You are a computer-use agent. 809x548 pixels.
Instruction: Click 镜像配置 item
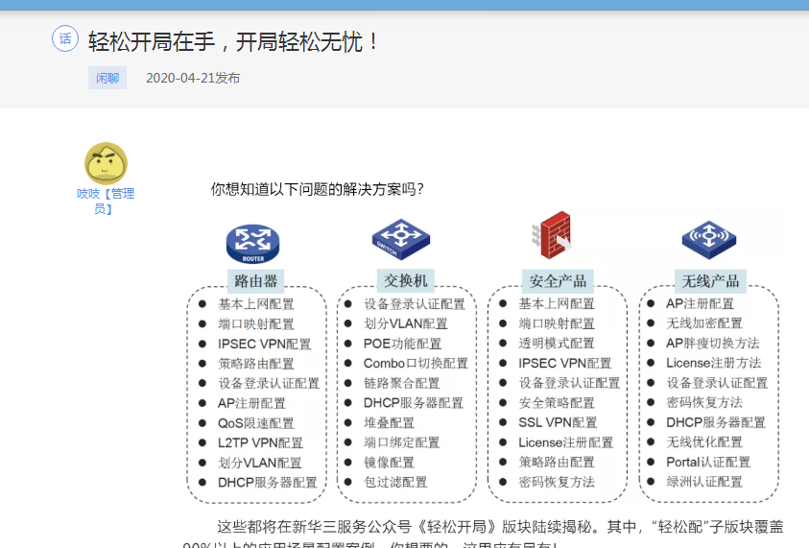coord(389,463)
